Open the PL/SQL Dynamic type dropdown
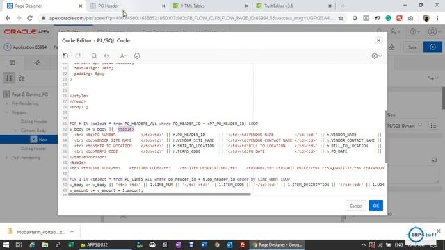 click(405, 126)
